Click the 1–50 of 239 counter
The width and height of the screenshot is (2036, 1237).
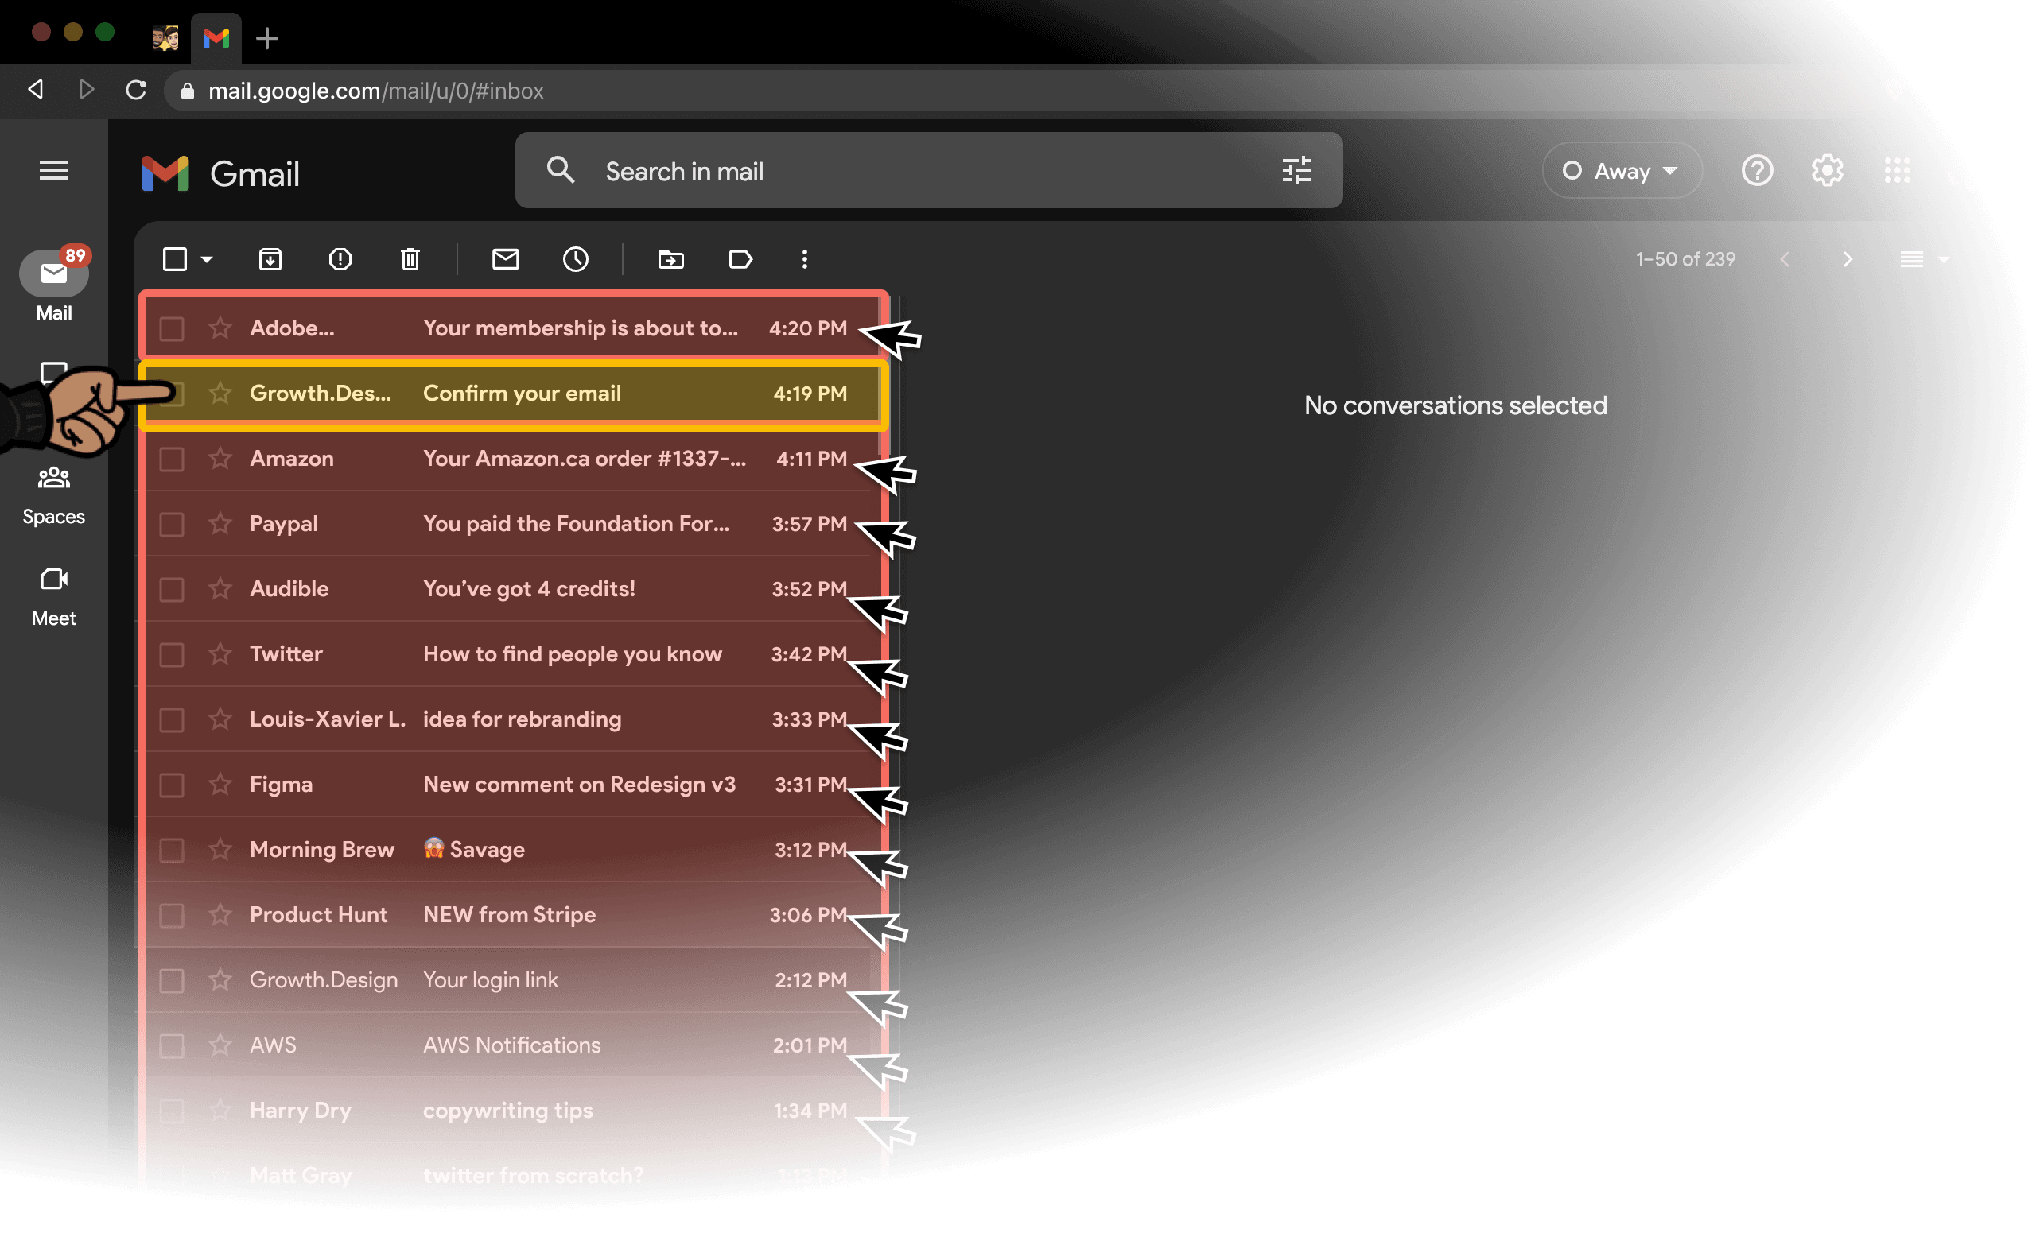[x=1685, y=259]
